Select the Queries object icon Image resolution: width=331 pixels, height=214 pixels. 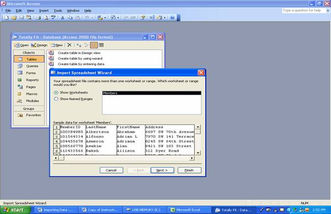(x=20, y=66)
